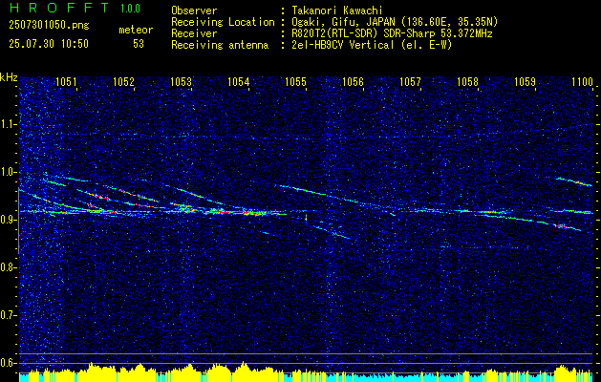Click the 1054 time marker
Image resolution: width=601 pixels, height=382 pixels.
pyautogui.click(x=238, y=81)
